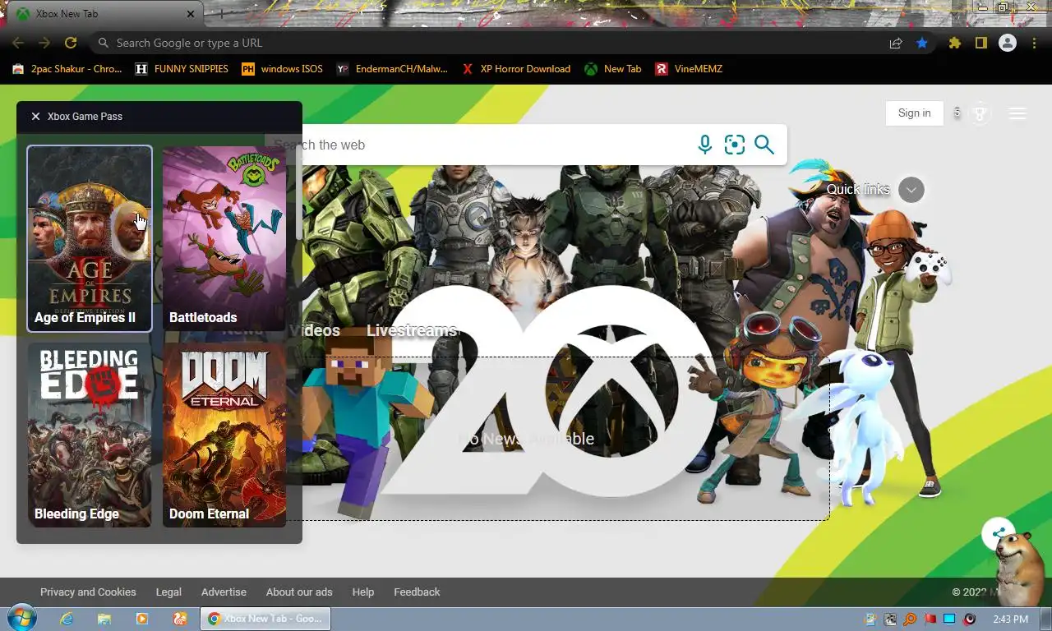Viewport: 1052px width, 631px height.
Task: Open the VineMEMZ bookmark
Action: click(x=689, y=69)
